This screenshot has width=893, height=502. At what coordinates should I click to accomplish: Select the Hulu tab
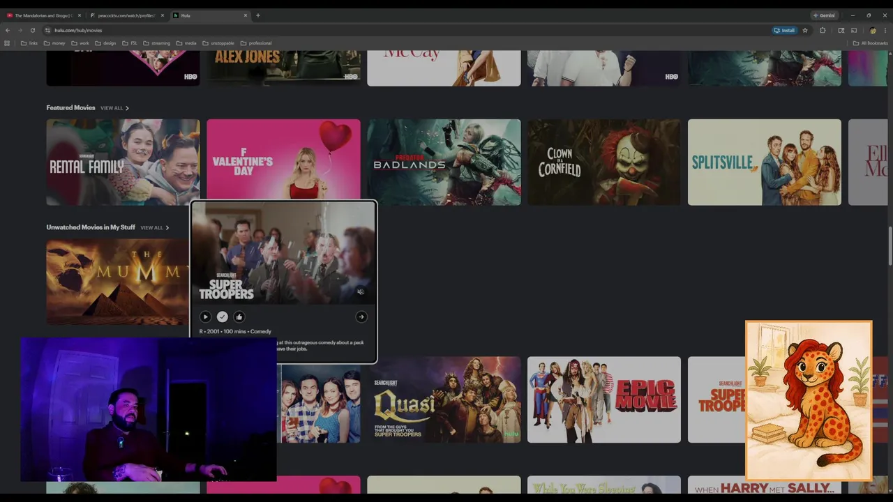[209, 15]
